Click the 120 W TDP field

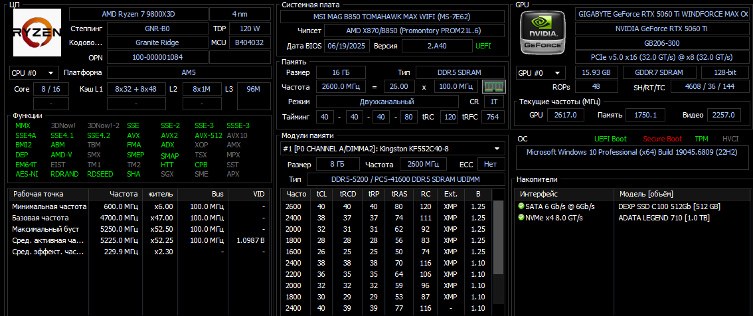click(x=250, y=29)
